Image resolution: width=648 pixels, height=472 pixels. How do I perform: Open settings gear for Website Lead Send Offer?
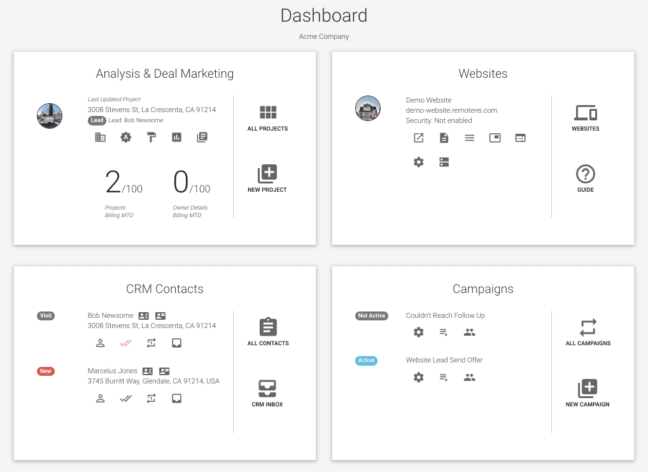[x=419, y=377]
